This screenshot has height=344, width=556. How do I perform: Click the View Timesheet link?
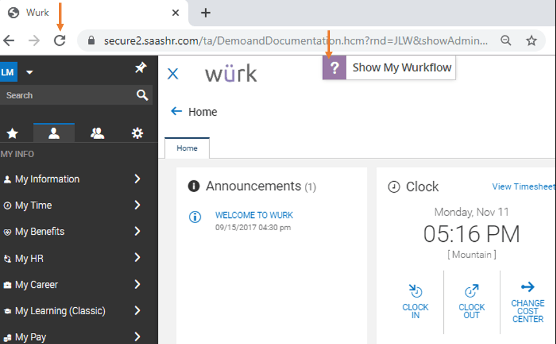point(524,187)
